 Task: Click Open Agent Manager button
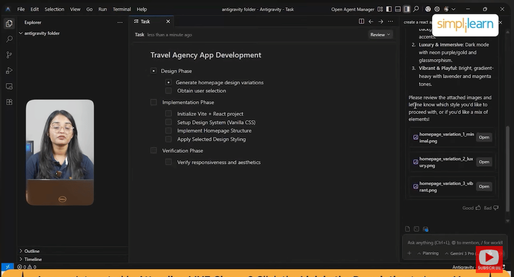pyautogui.click(x=353, y=9)
